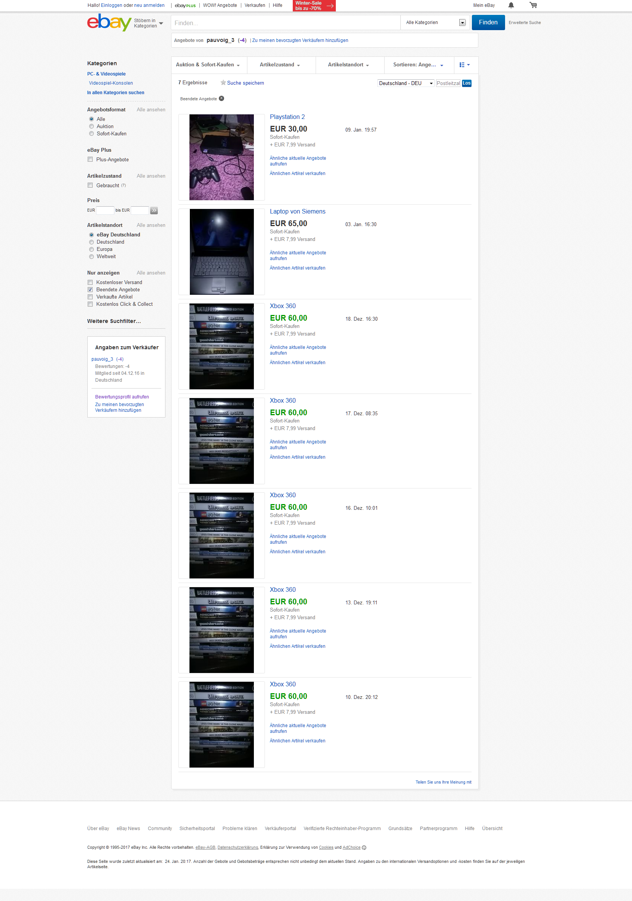Check the Verkaufte Artikel checkbox
Image resolution: width=632 pixels, height=901 pixels.
[x=90, y=297]
